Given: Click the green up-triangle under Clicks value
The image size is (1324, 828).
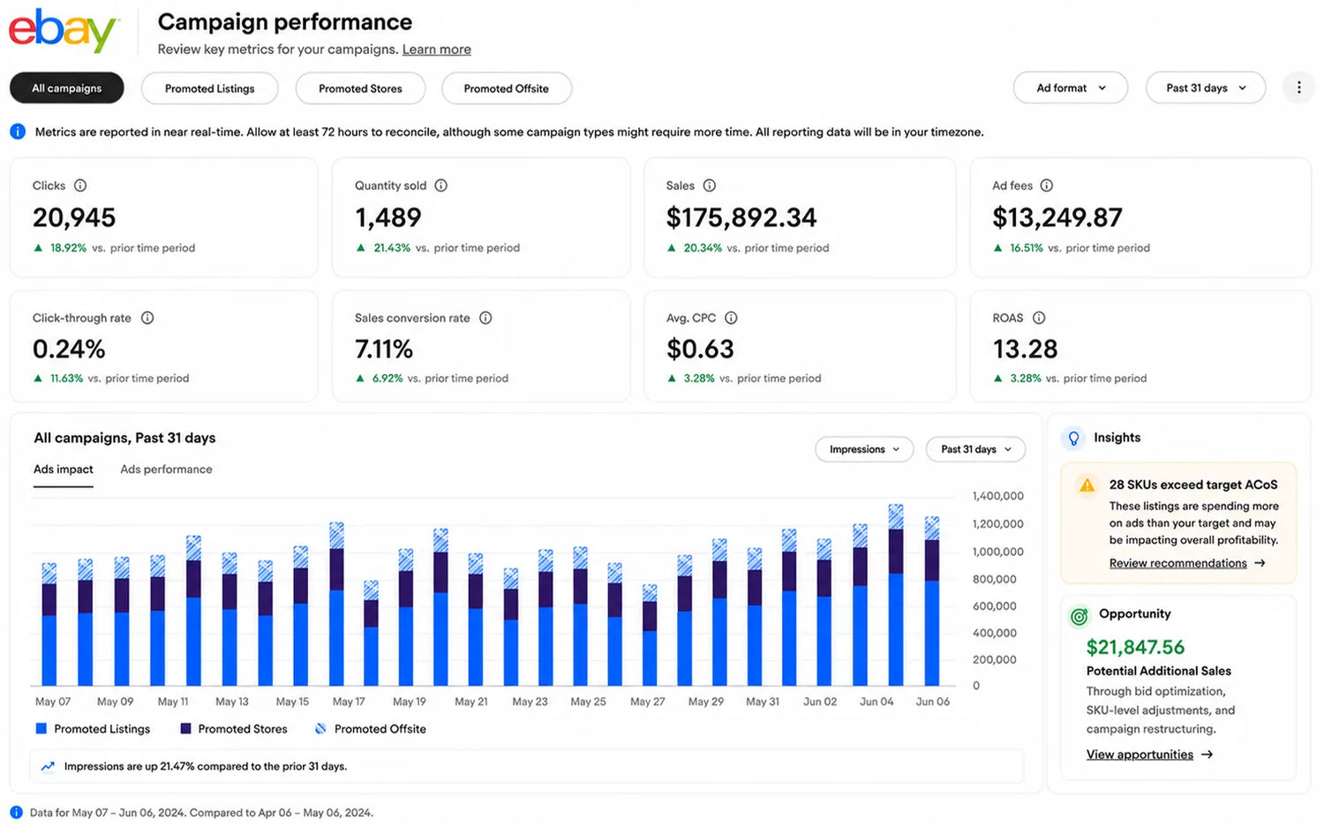Looking at the screenshot, I should tap(38, 248).
